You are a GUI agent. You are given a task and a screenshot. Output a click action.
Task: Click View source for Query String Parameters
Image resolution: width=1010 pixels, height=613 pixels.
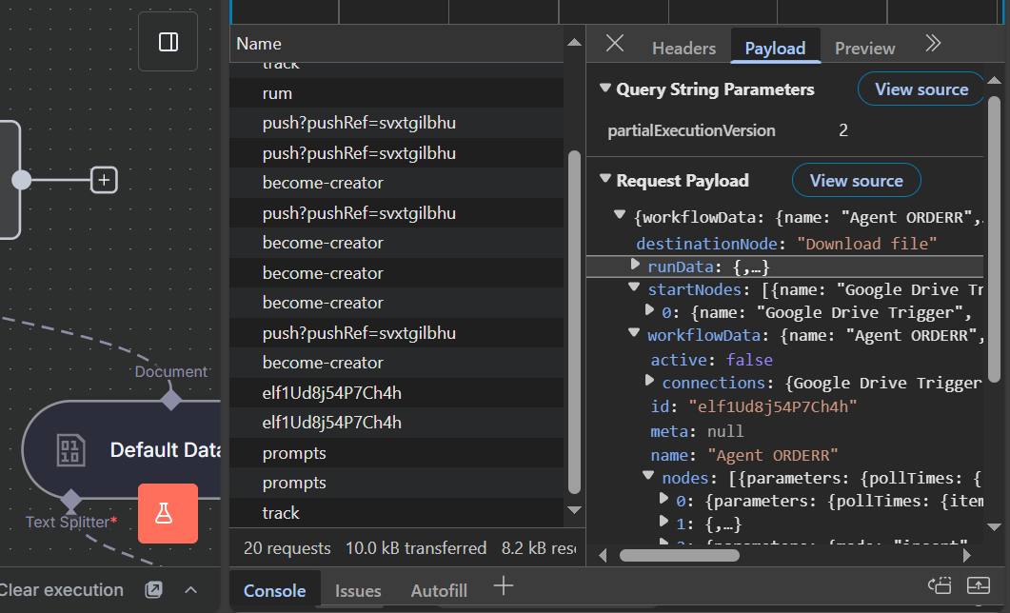921,89
